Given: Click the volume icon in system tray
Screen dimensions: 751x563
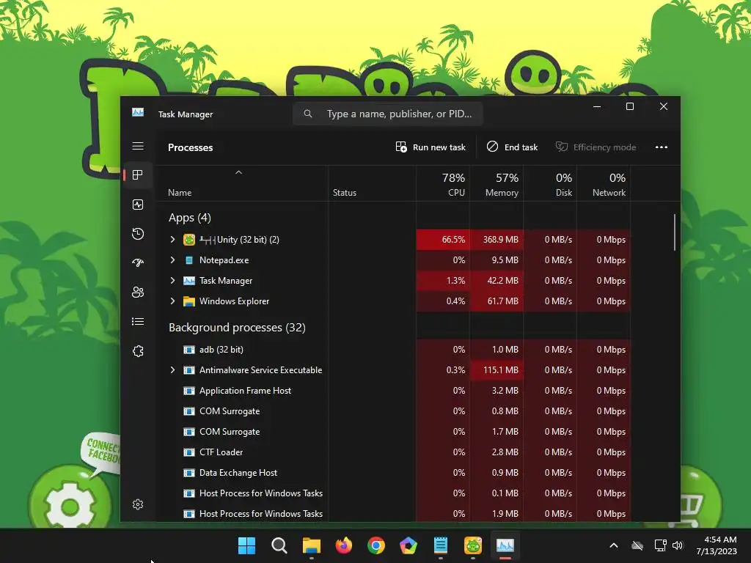Looking at the screenshot, I should click(x=677, y=545).
